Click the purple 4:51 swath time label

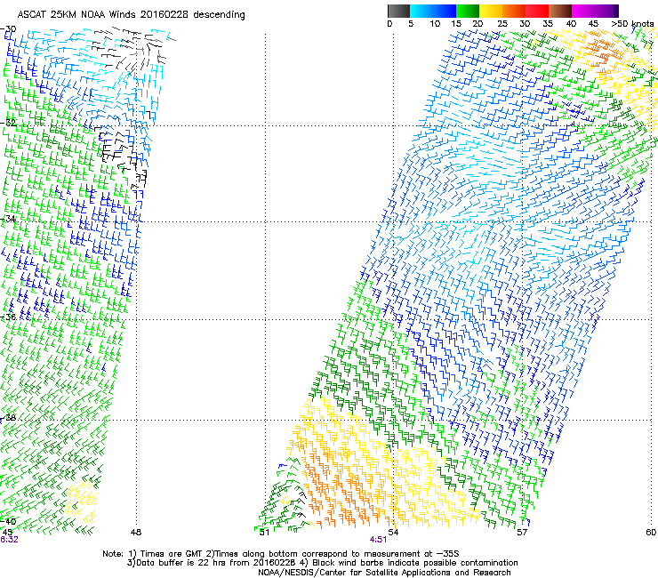[378, 540]
